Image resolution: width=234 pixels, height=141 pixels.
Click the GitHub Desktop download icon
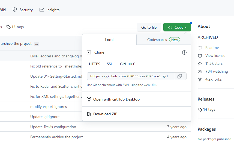coord(89,99)
